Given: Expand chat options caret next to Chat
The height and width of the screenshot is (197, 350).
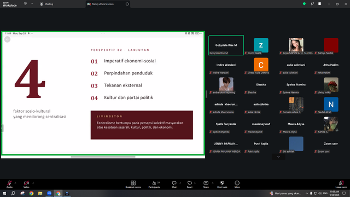Looking at the screenshot, I should (180, 183).
